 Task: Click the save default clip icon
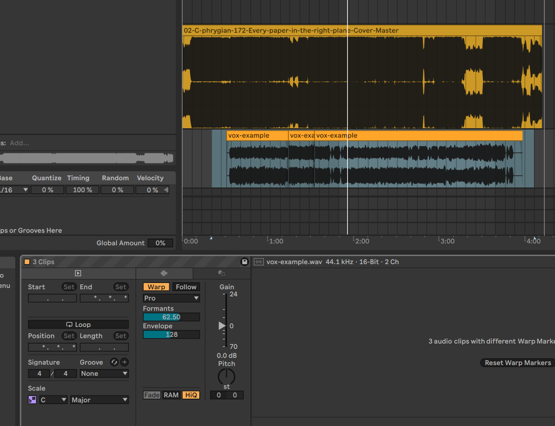click(x=244, y=262)
